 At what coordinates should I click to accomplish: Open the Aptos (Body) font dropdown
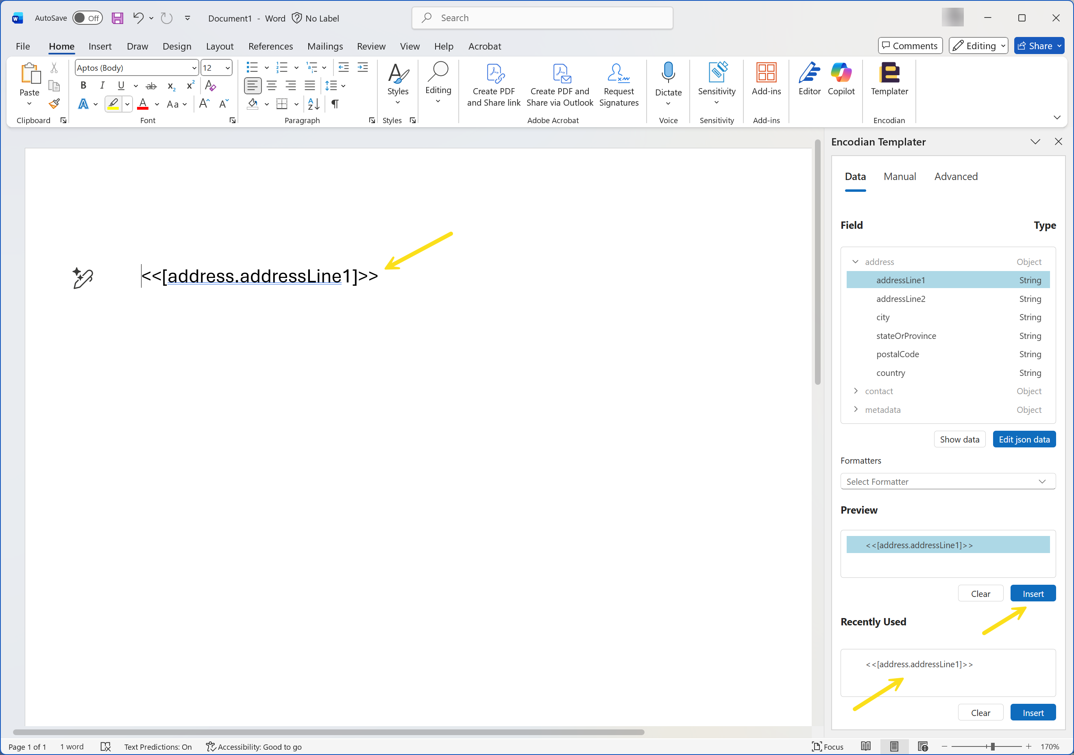tap(194, 68)
